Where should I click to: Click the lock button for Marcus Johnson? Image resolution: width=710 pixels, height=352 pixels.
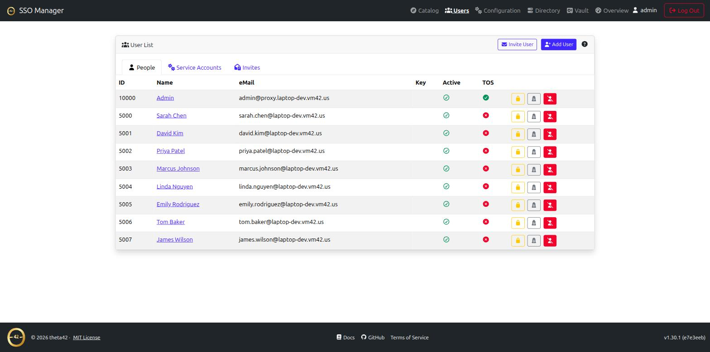[518, 169]
